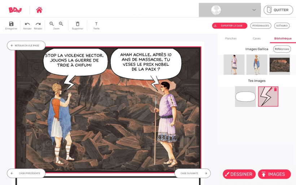Click the Quitter button
296x185 pixels.
278,10
